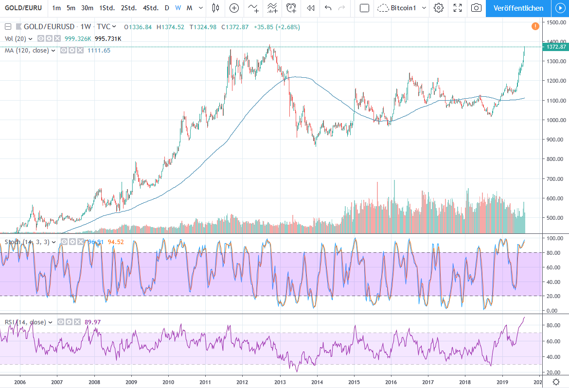The height and width of the screenshot is (388, 569).
Task: Open the Bitcoin1 cloud layout name
Action: point(397,8)
